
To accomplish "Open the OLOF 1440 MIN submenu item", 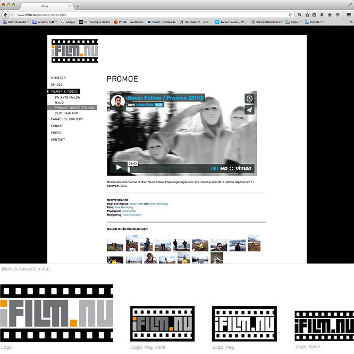I will [x=66, y=113].
